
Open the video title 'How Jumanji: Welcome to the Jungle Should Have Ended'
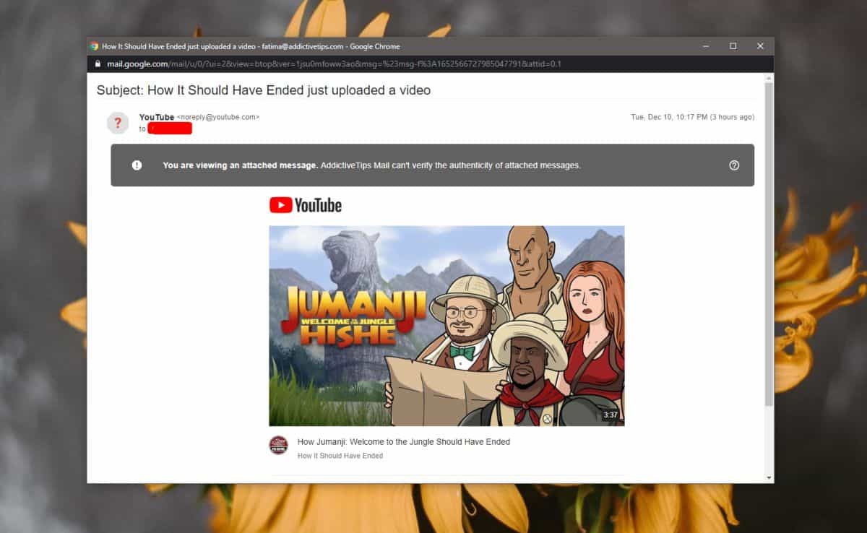[x=404, y=442]
